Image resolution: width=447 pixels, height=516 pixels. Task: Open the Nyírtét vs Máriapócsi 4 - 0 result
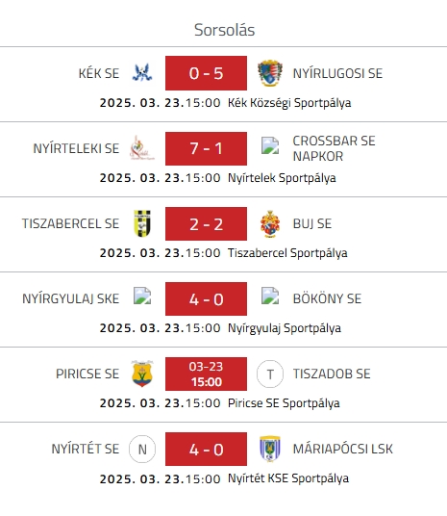point(206,450)
